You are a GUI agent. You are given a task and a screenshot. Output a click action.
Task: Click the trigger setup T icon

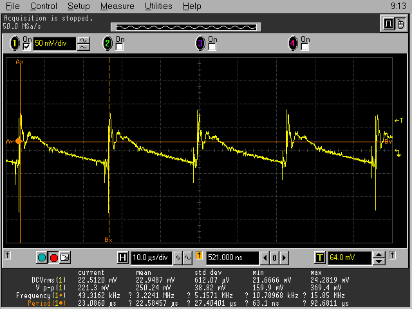click(320, 258)
